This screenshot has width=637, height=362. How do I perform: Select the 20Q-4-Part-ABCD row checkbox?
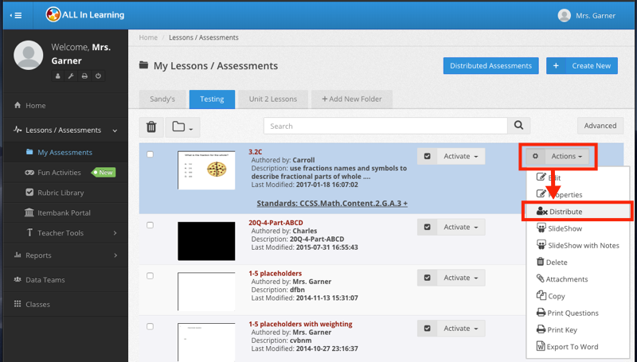pyautogui.click(x=150, y=226)
